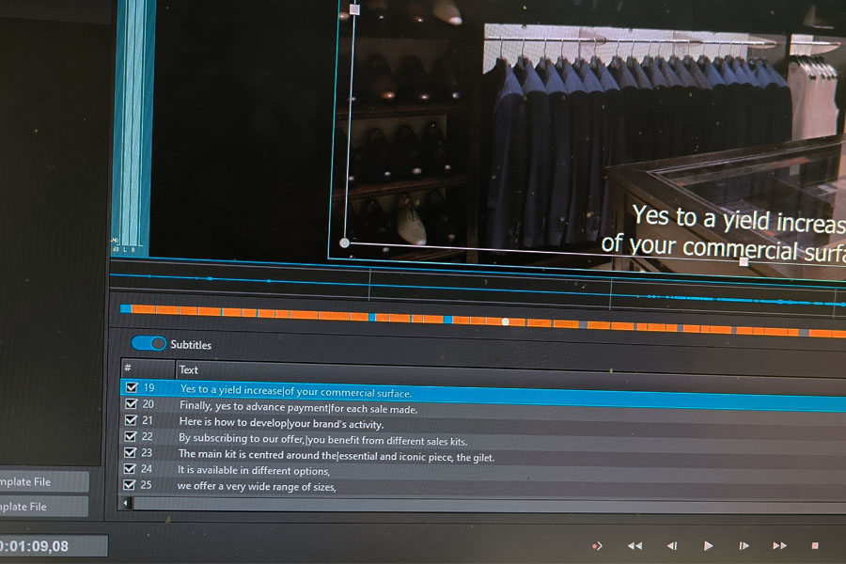This screenshot has width=846, height=564.
Task: Select subtitle 'Finally, yes to advance payment' row
Action: point(483,410)
